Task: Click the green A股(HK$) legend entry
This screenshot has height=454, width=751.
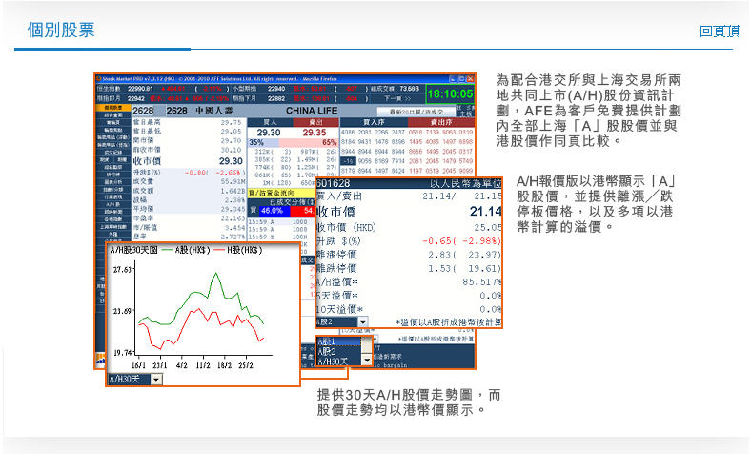Action: [x=187, y=250]
